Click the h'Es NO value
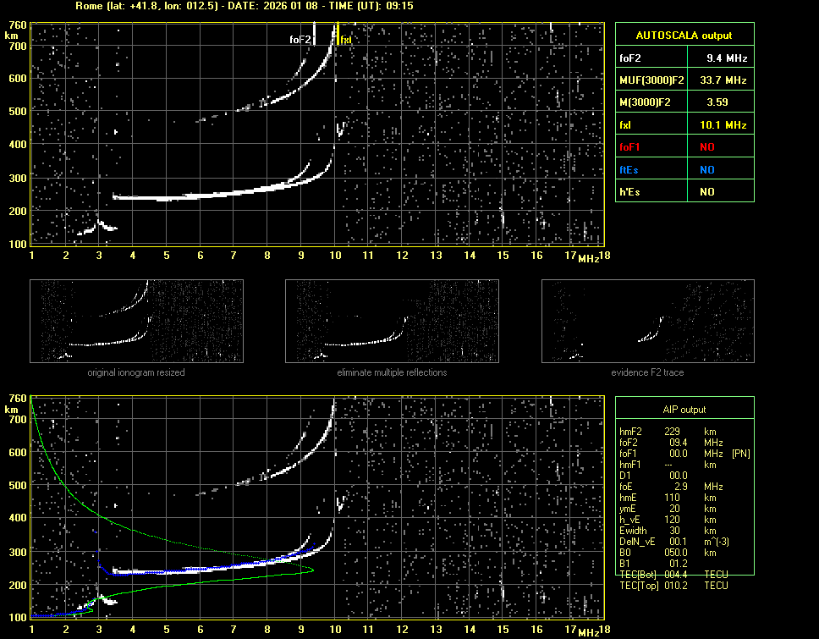The image size is (819, 639). [706, 192]
